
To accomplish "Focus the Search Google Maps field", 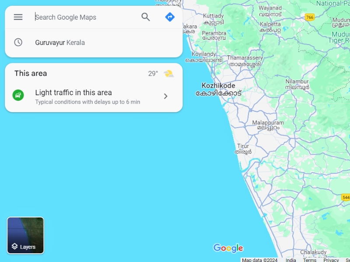I will (85, 17).
